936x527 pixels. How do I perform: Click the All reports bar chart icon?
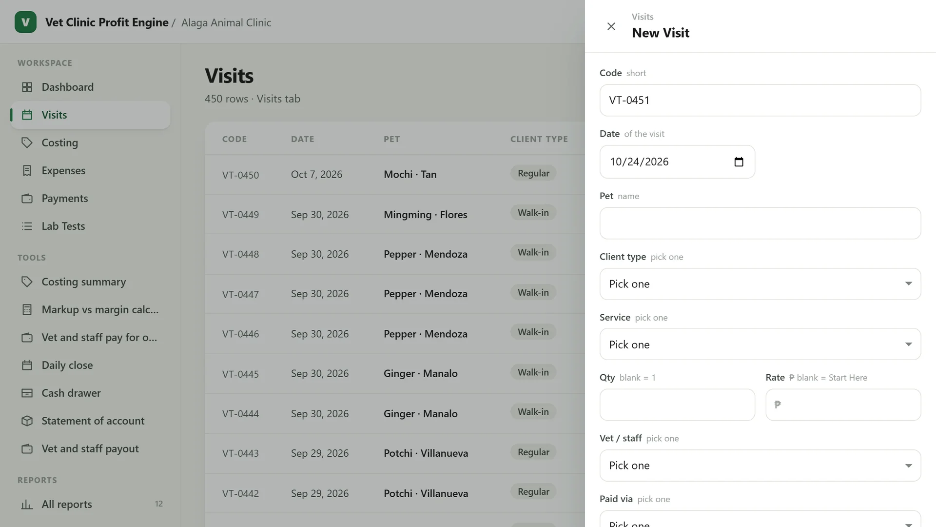27,504
